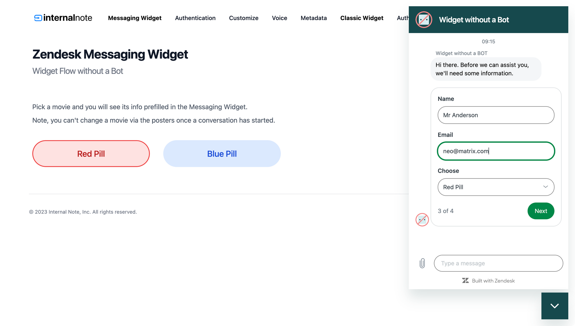Viewport: 575px width, 326px height.
Task: Go to the Authentication page
Action: click(195, 18)
